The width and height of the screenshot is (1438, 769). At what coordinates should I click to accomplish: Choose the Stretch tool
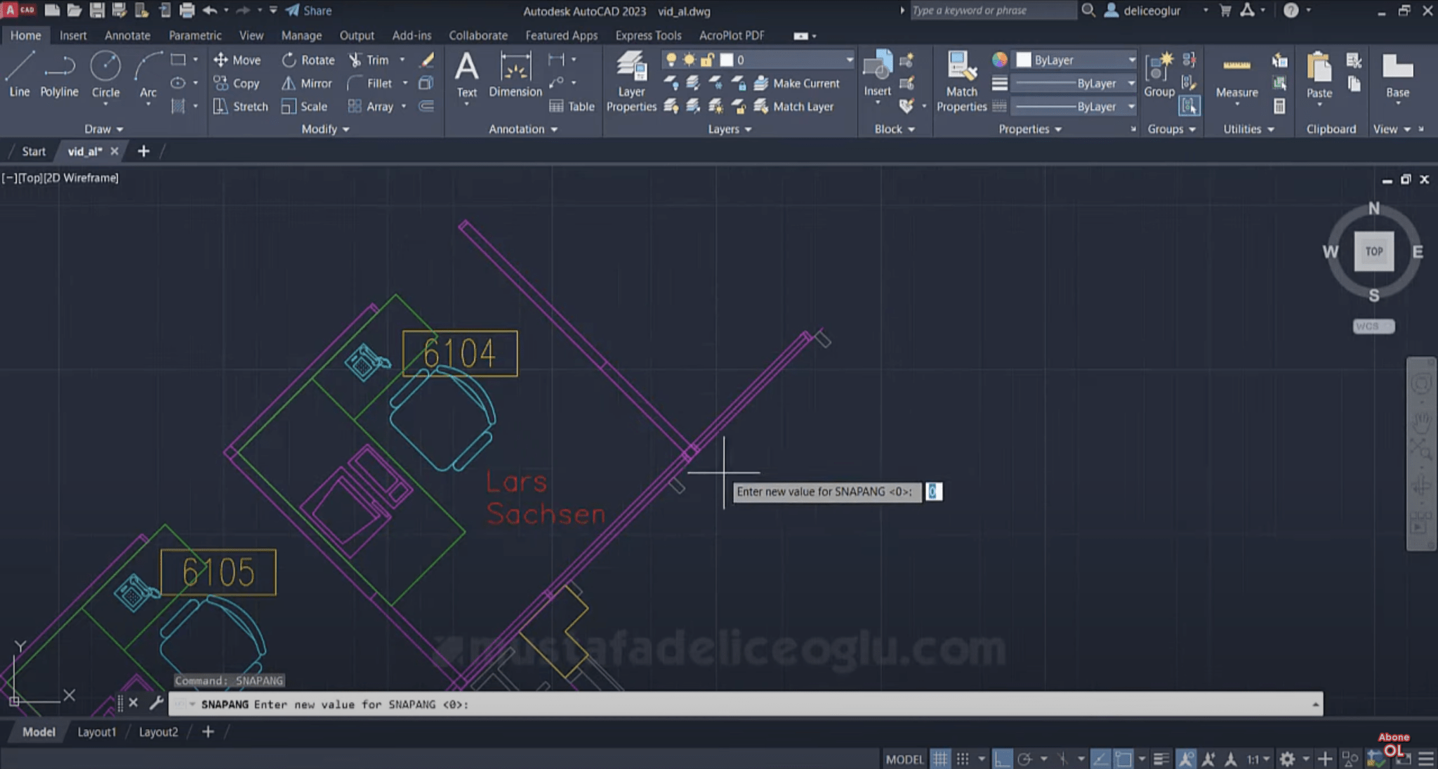(x=241, y=106)
